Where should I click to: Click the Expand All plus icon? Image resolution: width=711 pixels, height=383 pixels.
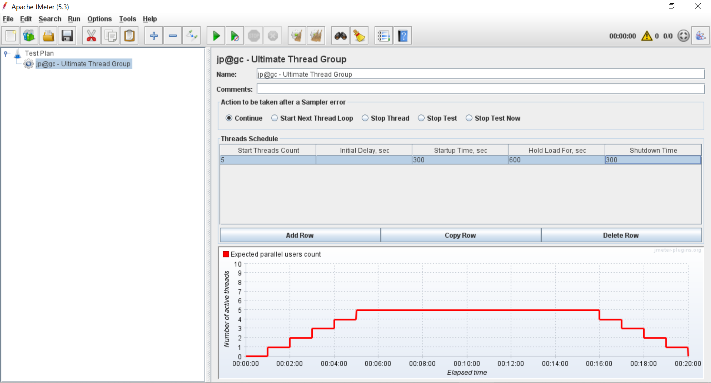tap(154, 36)
